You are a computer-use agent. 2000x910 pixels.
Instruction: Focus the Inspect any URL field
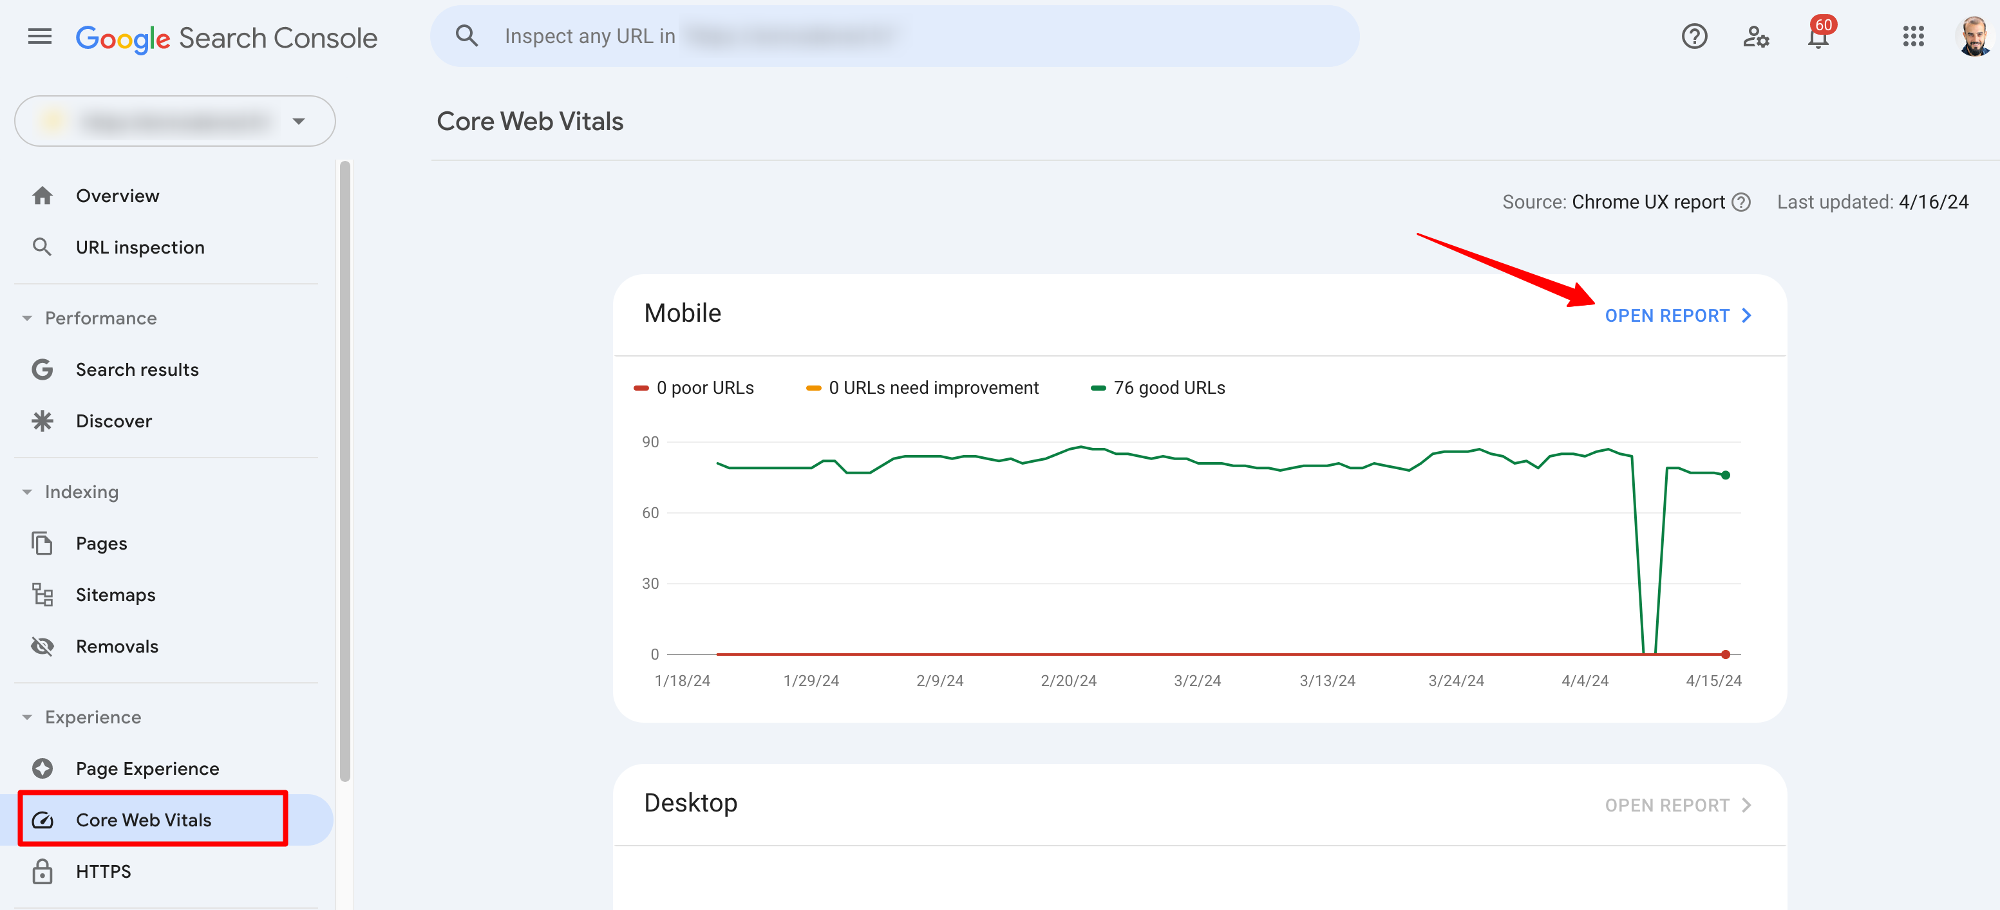point(894,35)
